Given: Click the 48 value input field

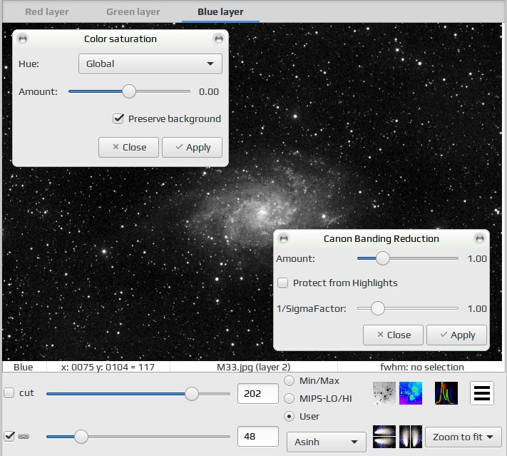Looking at the screenshot, I should pyautogui.click(x=258, y=437).
